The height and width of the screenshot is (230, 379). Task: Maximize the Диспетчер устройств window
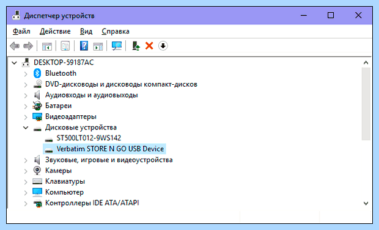point(331,15)
